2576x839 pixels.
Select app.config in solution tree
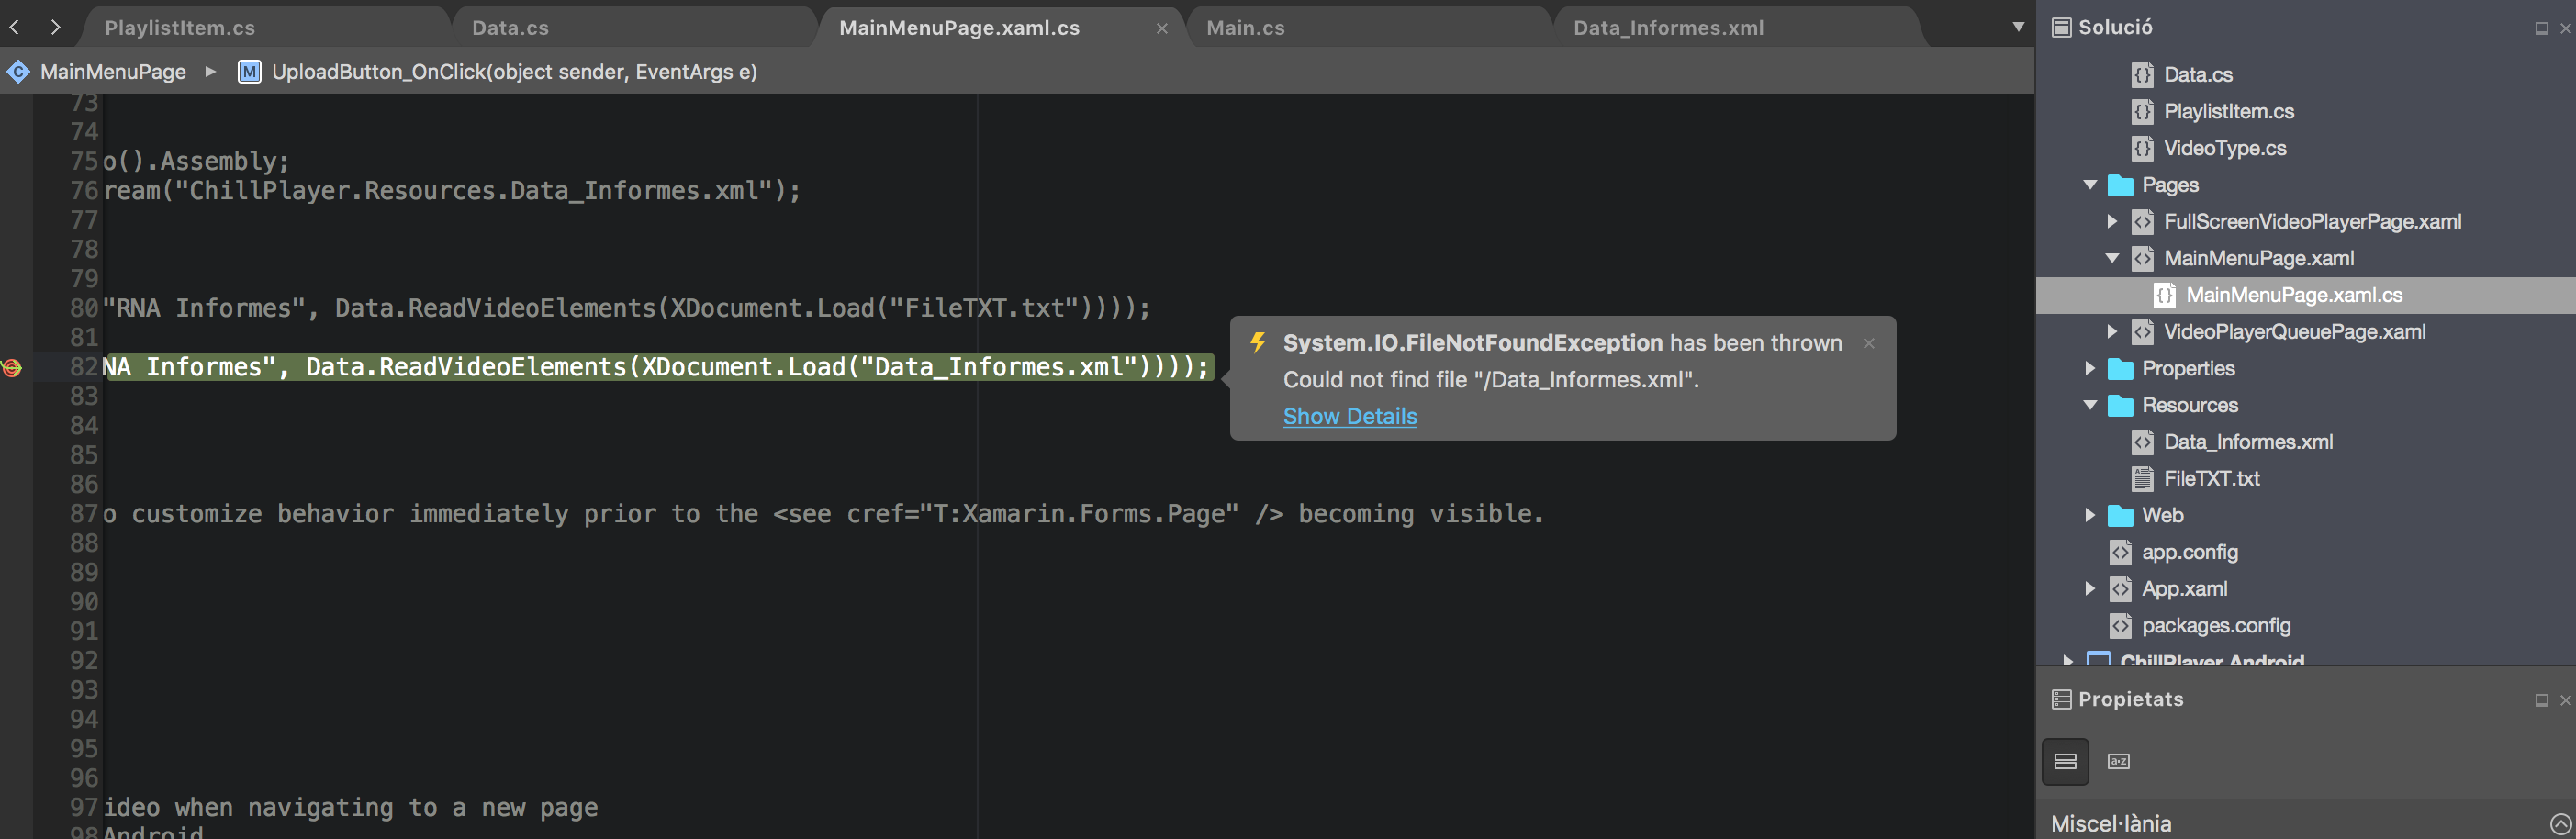point(2189,552)
